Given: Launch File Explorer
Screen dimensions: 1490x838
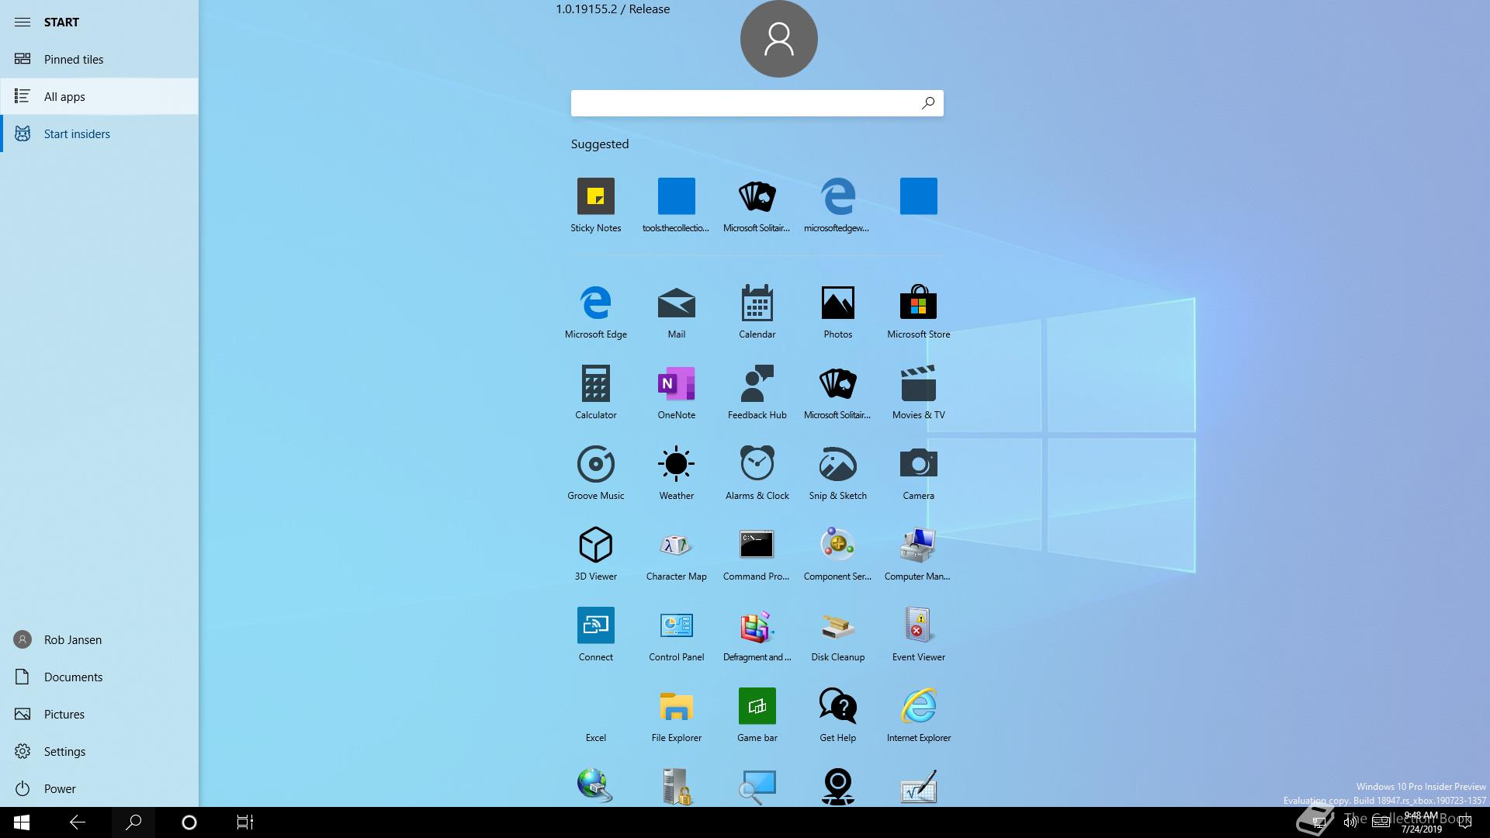Looking at the screenshot, I should pos(676,715).
